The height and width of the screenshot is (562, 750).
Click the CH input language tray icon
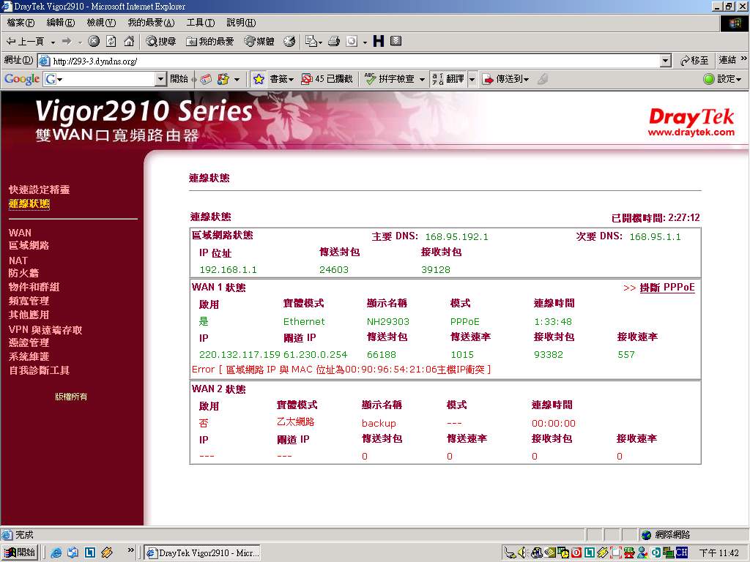[682, 552]
